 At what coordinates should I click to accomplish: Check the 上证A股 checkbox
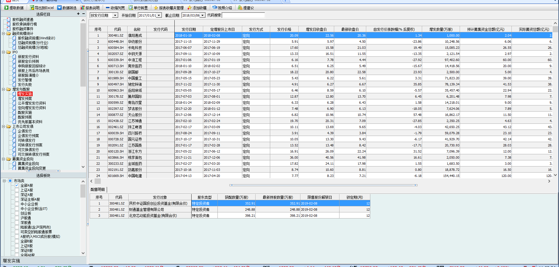coord(17,190)
